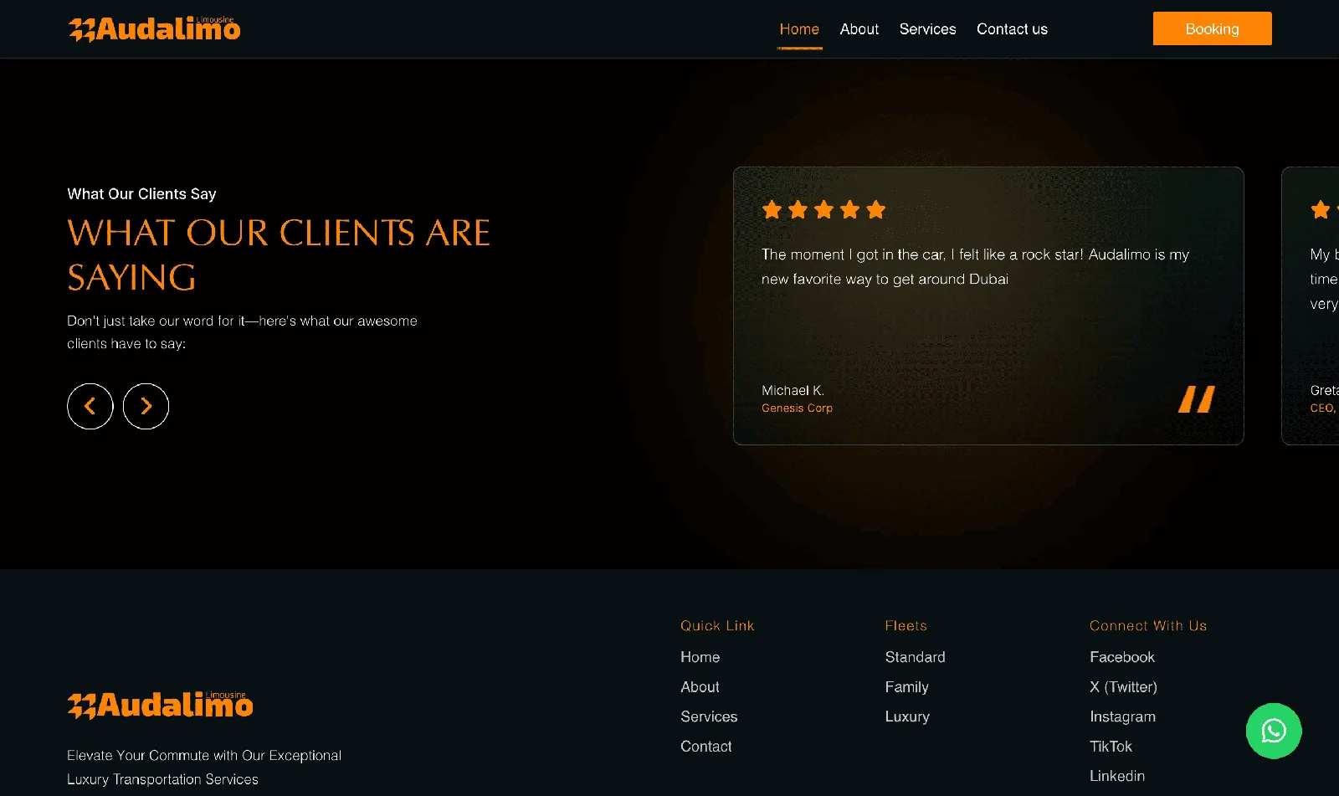Show previous testimonial with left arrow
The image size is (1339, 796).
(x=90, y=406)
